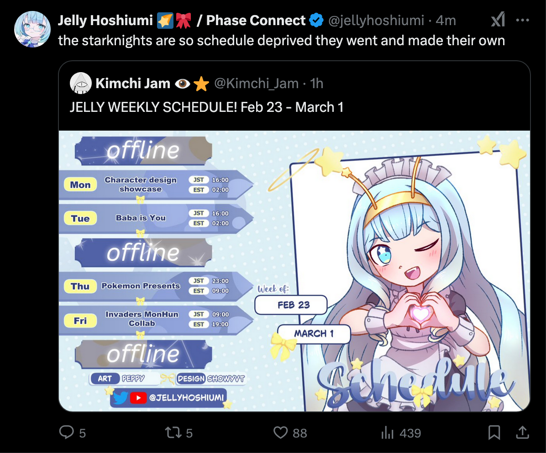Bookmark this post
546x453 pixels.
click(x=494, y=432)
